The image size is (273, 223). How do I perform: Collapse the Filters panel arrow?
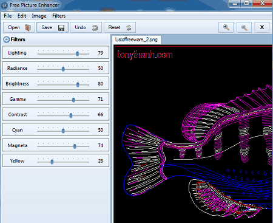pyautogui.click(x=6, y=39)
